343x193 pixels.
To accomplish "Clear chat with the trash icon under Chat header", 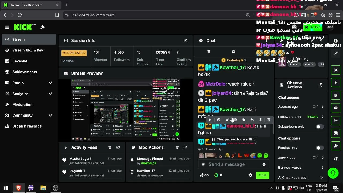I will coord(209,51).
